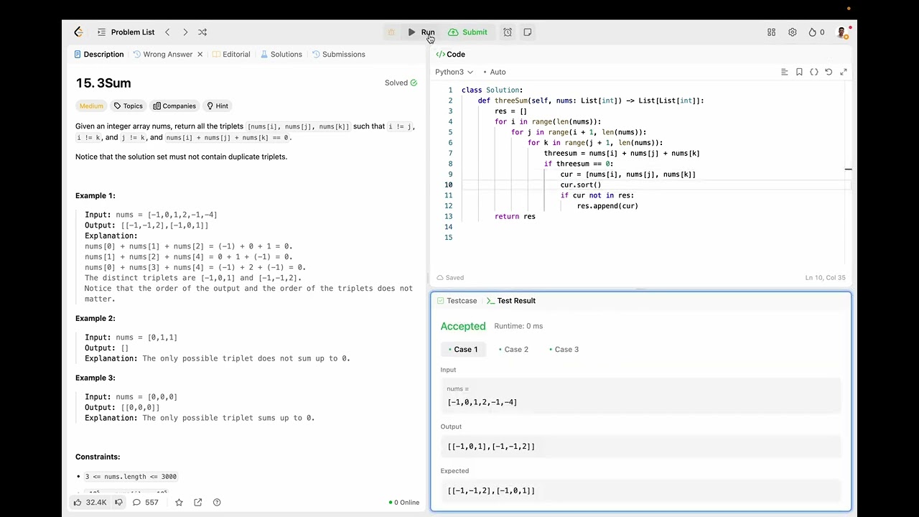Screen dimensions: 919x517
Task: Click the LeetCode logo icon
Action: pyautogui.click(x=78, y=32)
